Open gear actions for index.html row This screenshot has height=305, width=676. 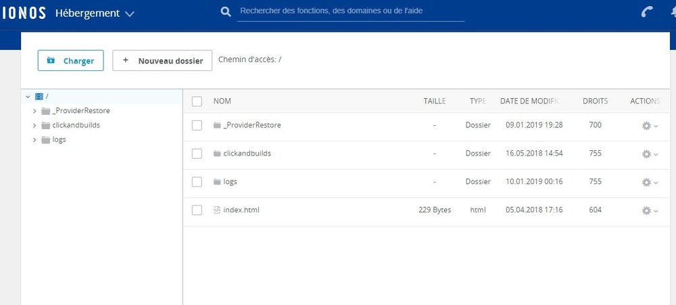[650, 210]
